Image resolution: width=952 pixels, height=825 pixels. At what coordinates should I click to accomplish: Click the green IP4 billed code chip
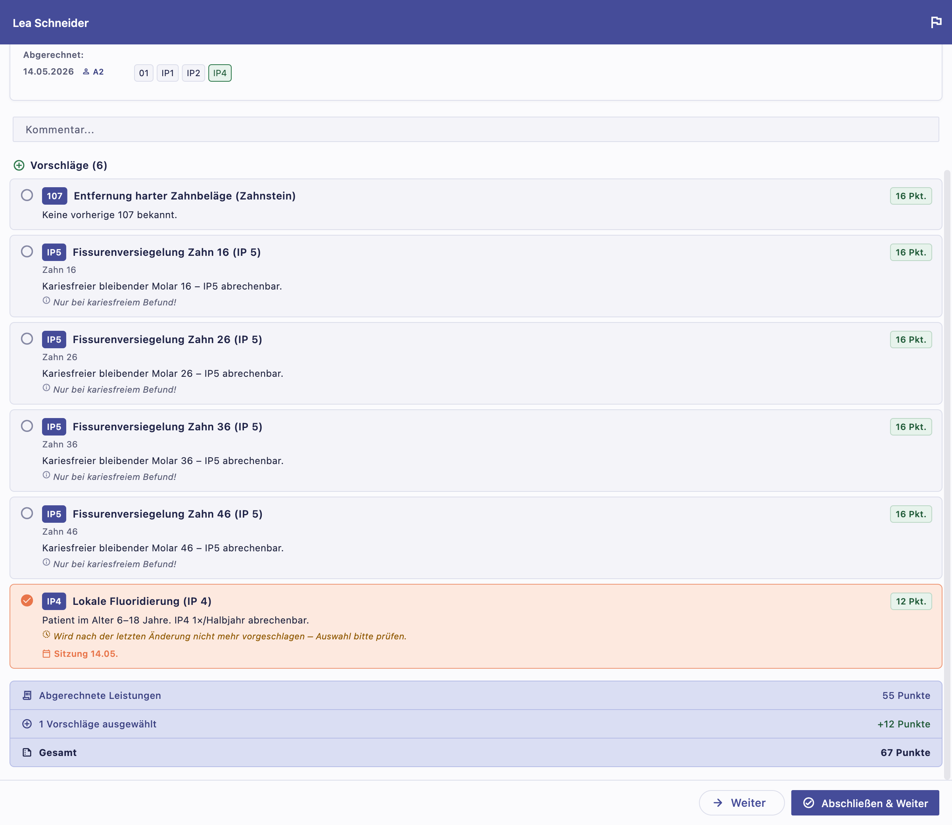[220, 73]
